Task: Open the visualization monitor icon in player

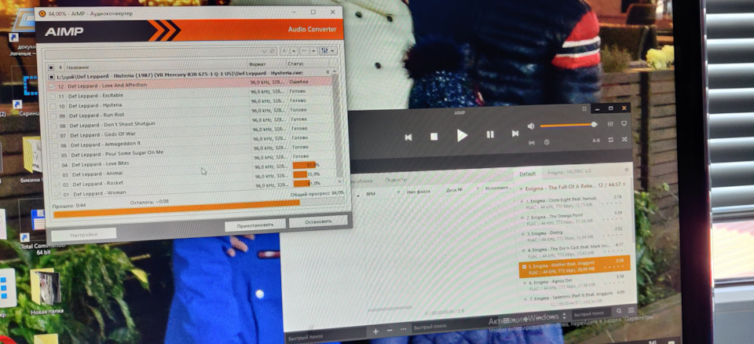Action: pos(624,123)
